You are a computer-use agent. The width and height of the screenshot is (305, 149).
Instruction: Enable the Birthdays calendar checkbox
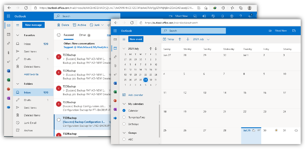(124, 124)
